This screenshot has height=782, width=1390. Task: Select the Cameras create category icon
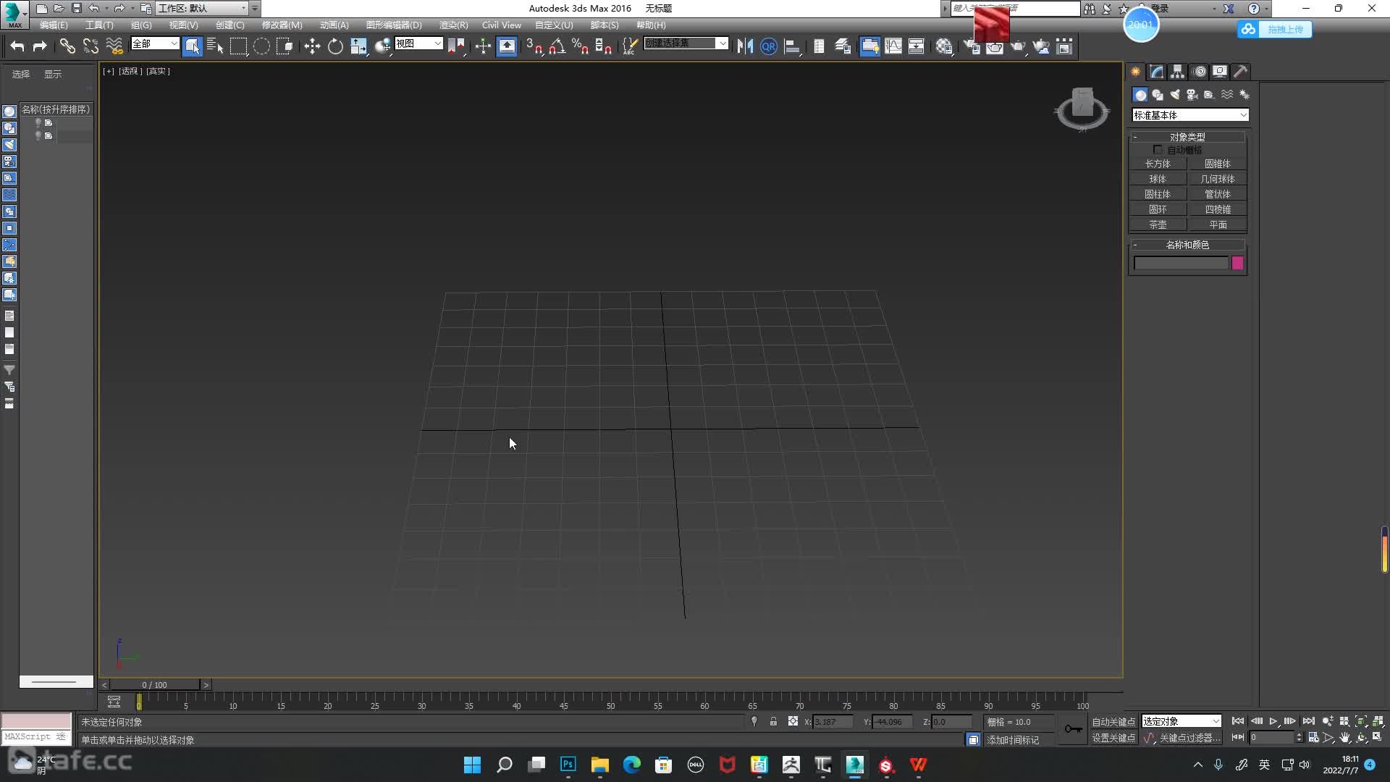tap(1192, 95)
